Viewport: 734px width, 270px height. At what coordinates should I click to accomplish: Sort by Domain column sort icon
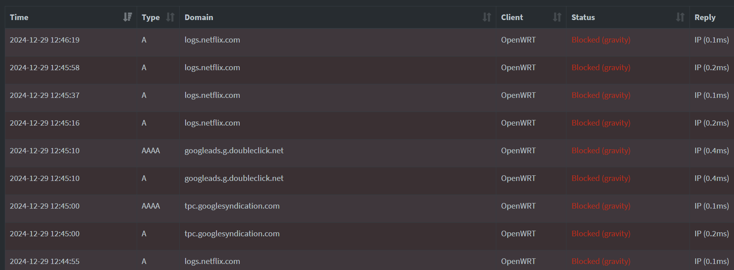tap(487, 17)
